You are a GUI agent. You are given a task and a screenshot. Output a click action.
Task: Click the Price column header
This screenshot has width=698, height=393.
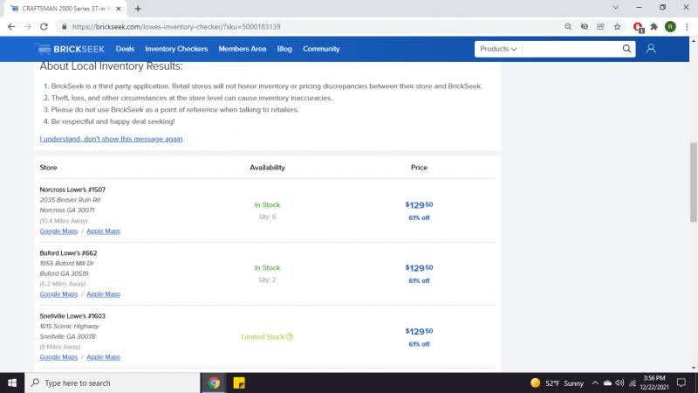[419, 168]
